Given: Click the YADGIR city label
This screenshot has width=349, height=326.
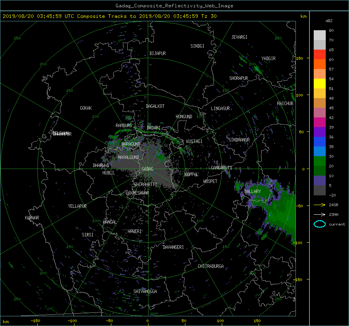Looking at the screenshot, I should (x=268, y=59).
